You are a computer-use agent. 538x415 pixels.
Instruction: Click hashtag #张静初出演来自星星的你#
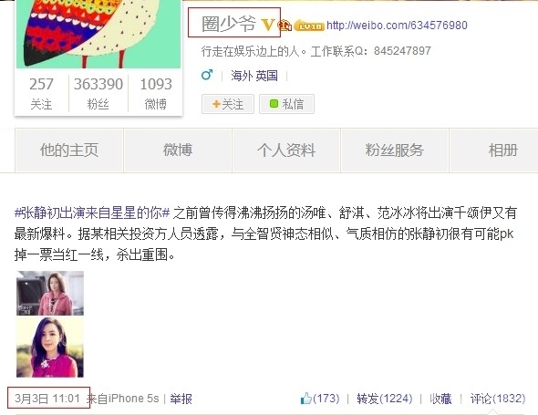tap(92, 213)
